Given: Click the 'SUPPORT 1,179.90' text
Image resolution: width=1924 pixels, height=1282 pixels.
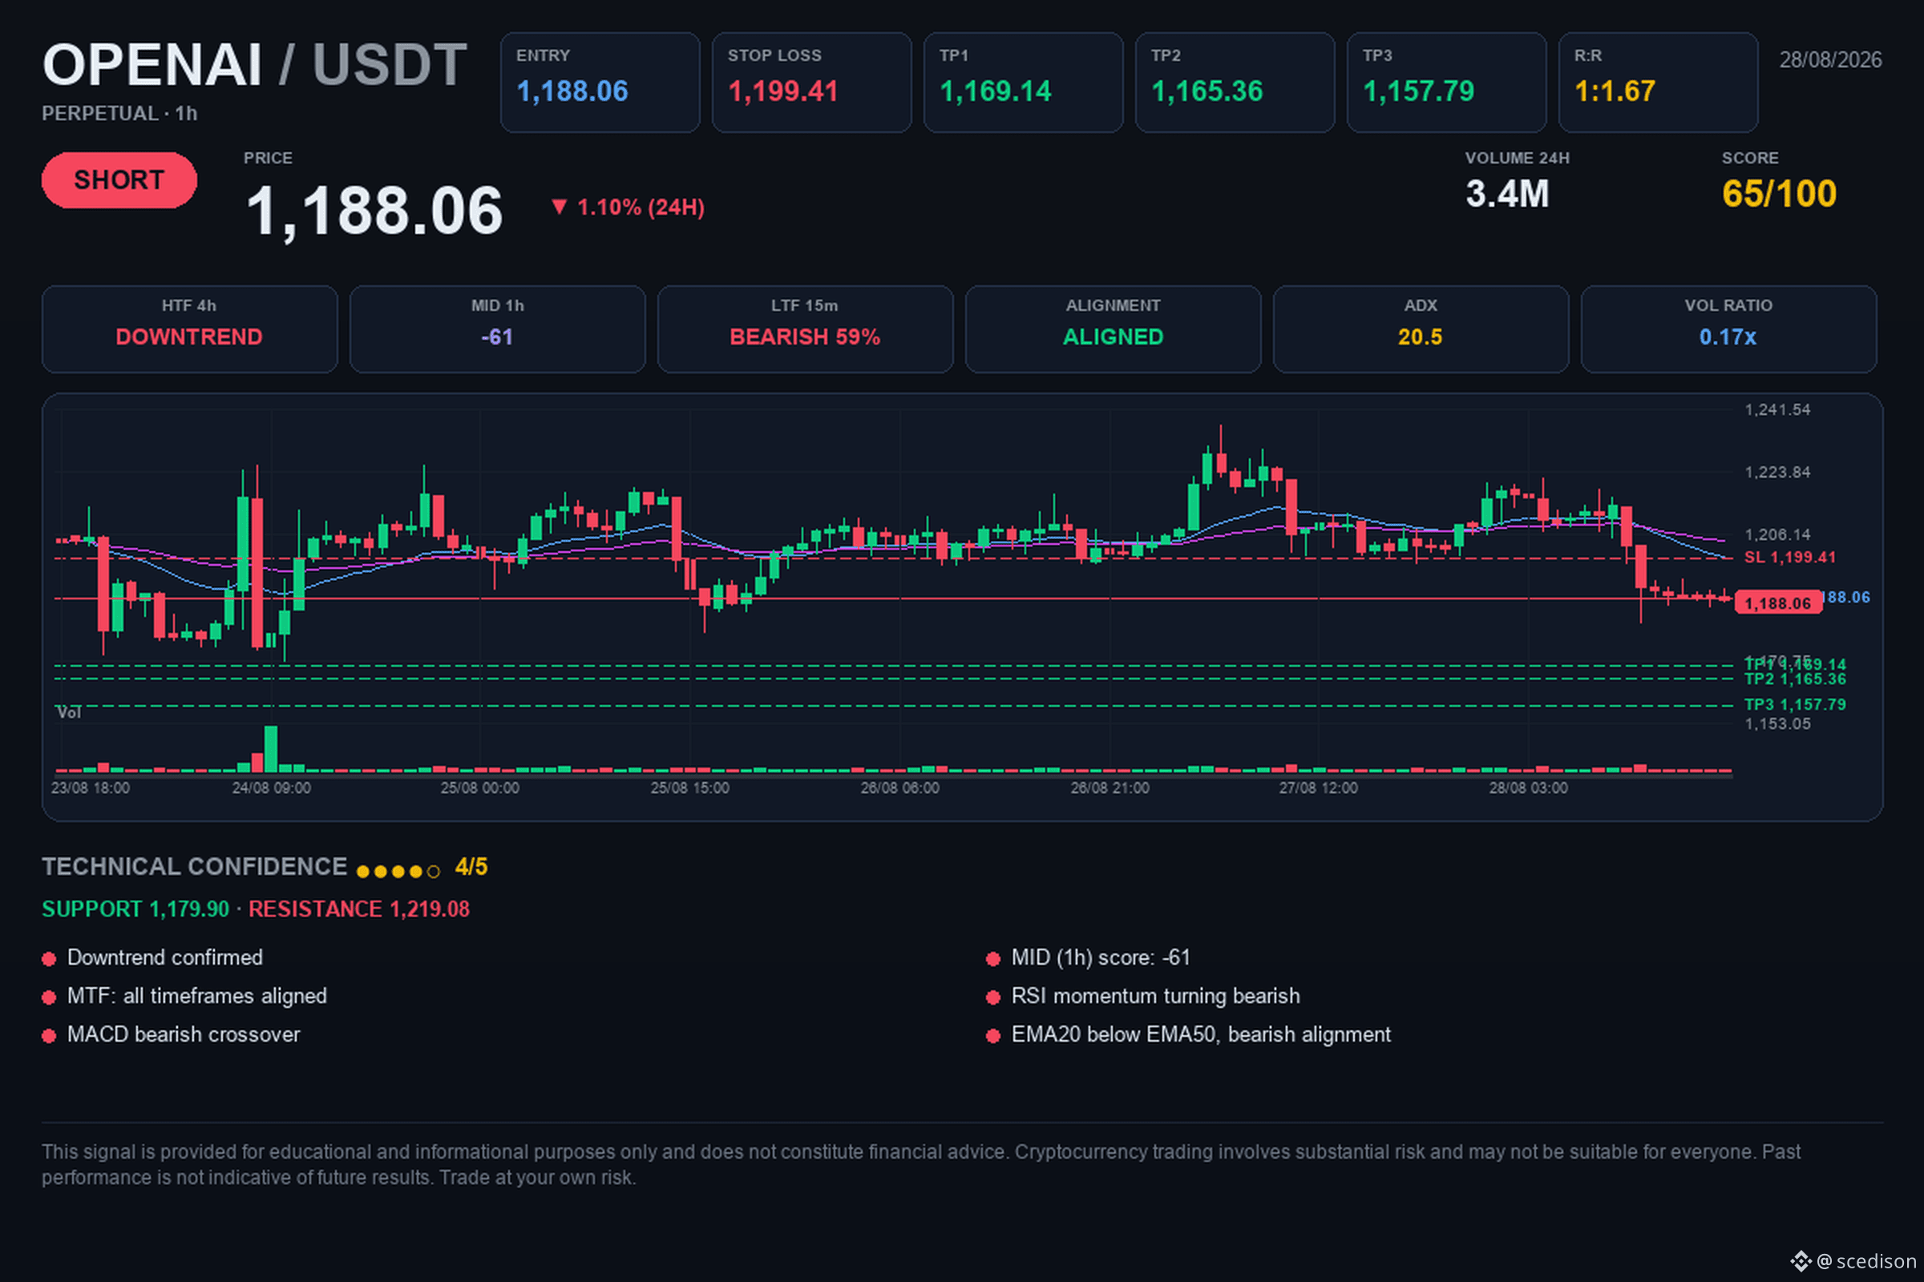Looking at the screenshot, I should pos(135,909).
